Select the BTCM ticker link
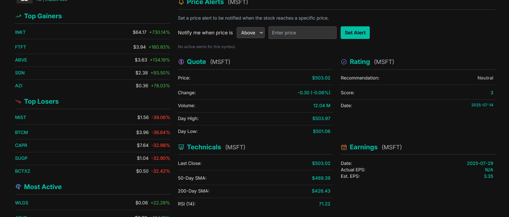509x217 pixels. tap(22, 132)
